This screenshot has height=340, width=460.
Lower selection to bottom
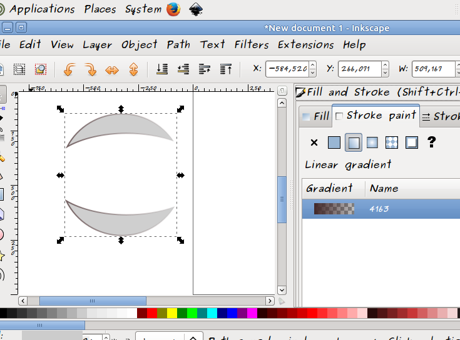pos(162,69)
